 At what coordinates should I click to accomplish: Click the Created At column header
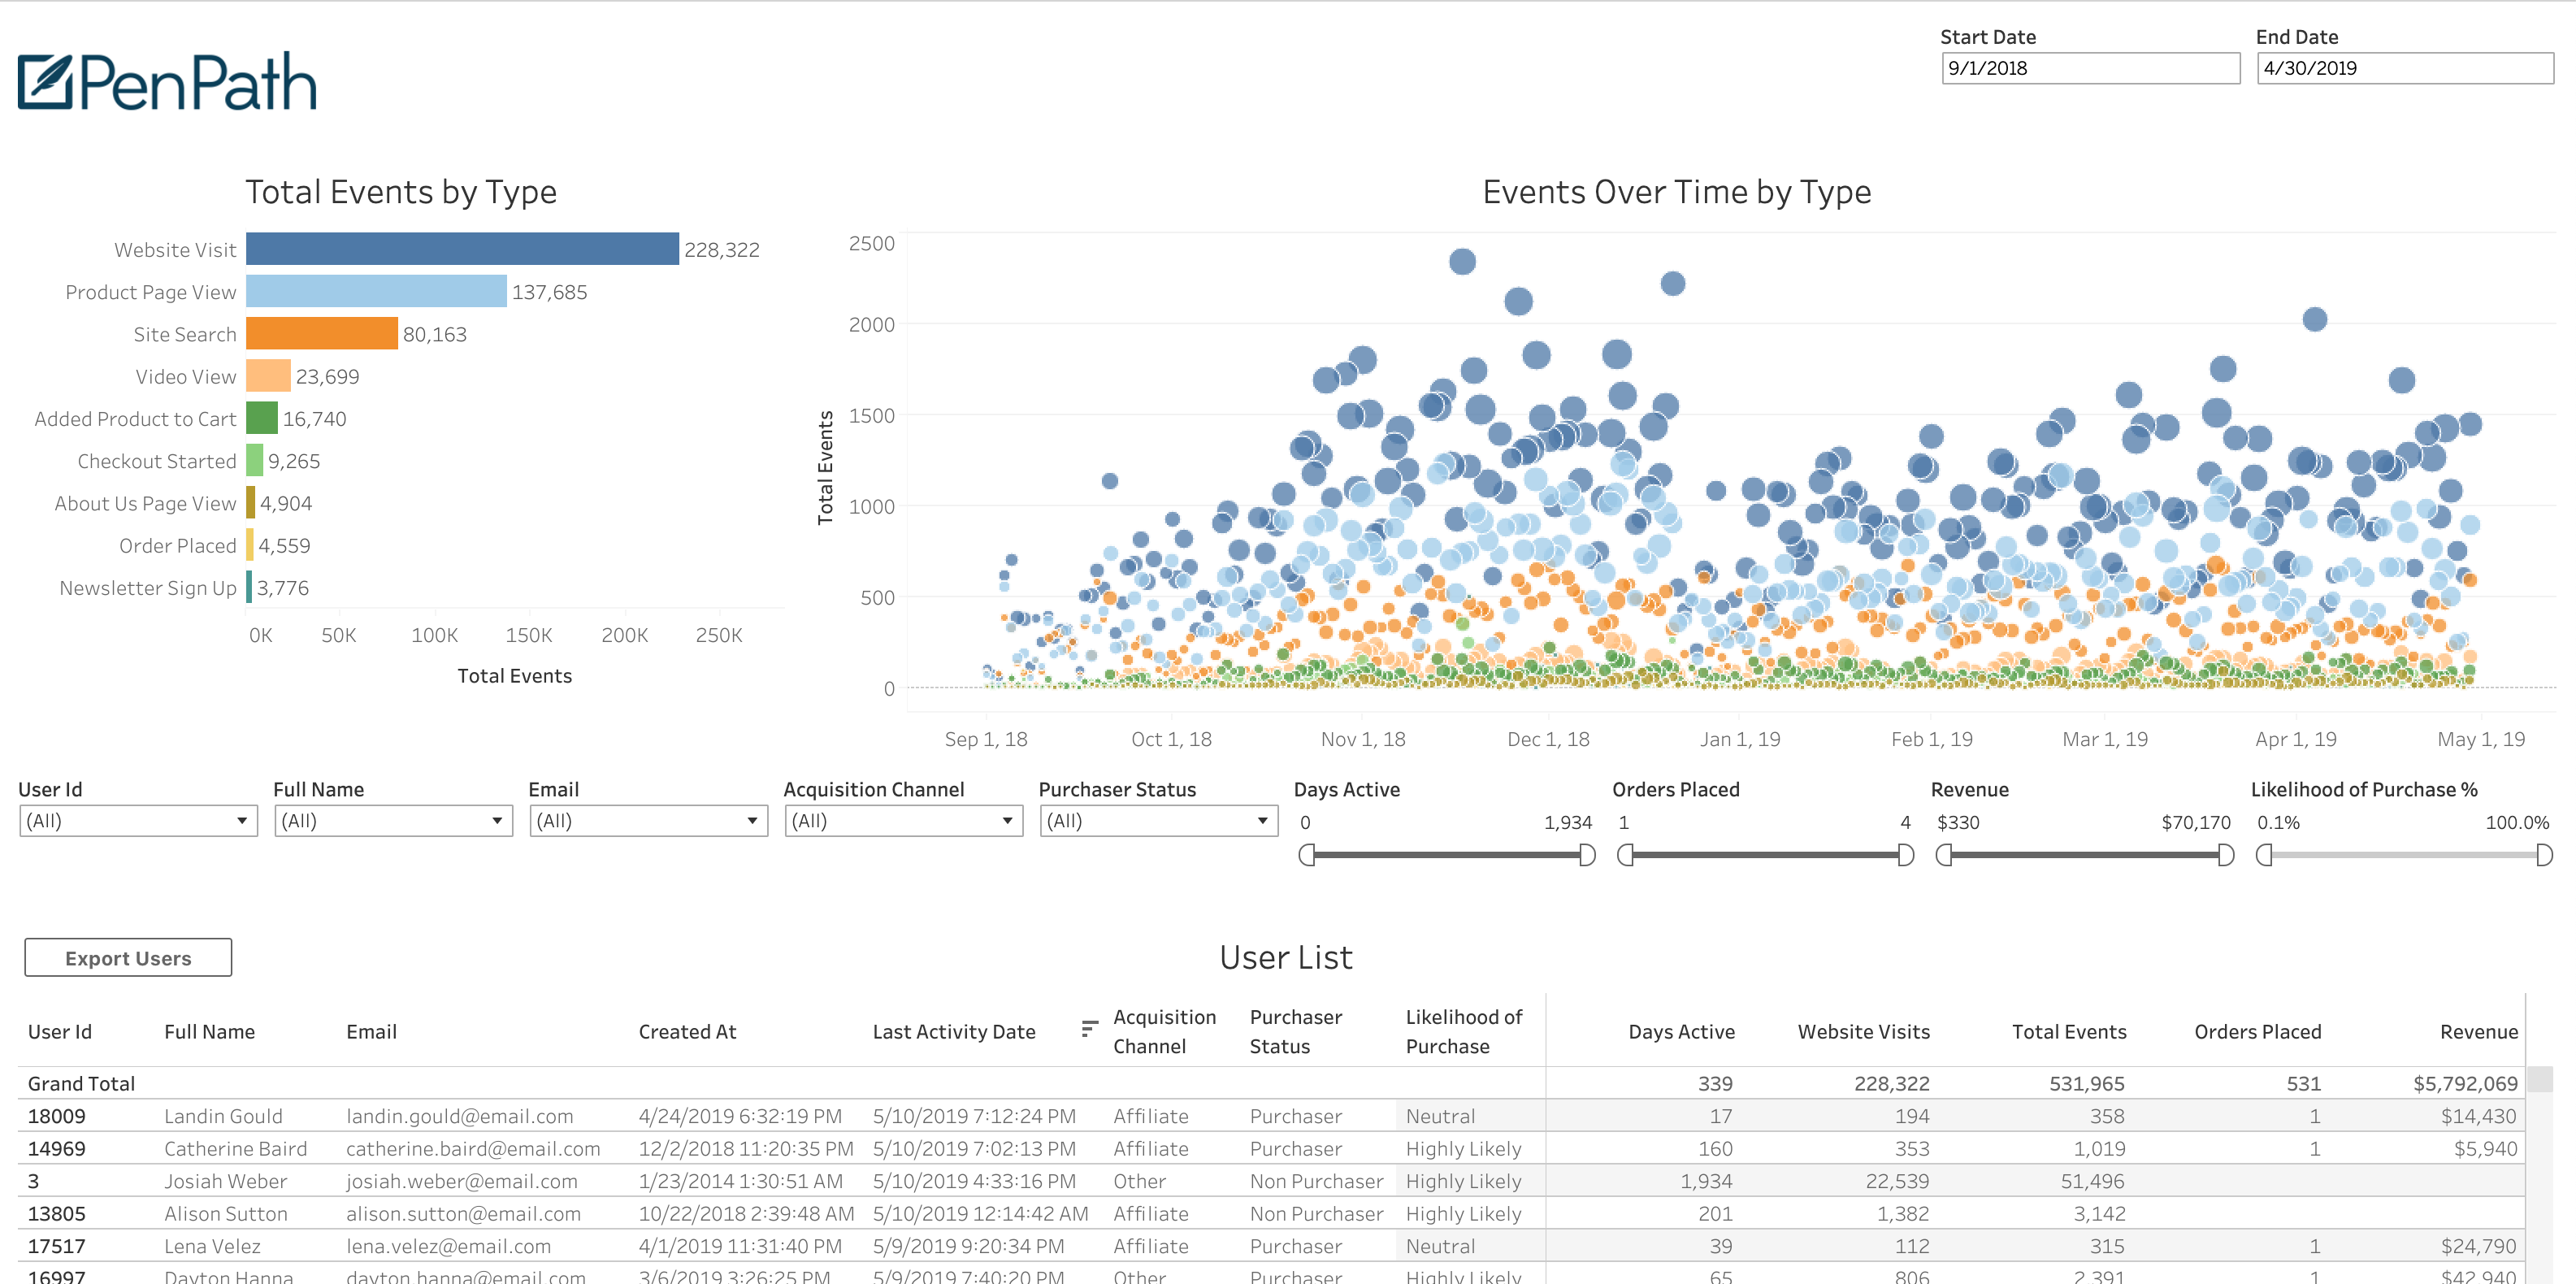coord(687,1031)
